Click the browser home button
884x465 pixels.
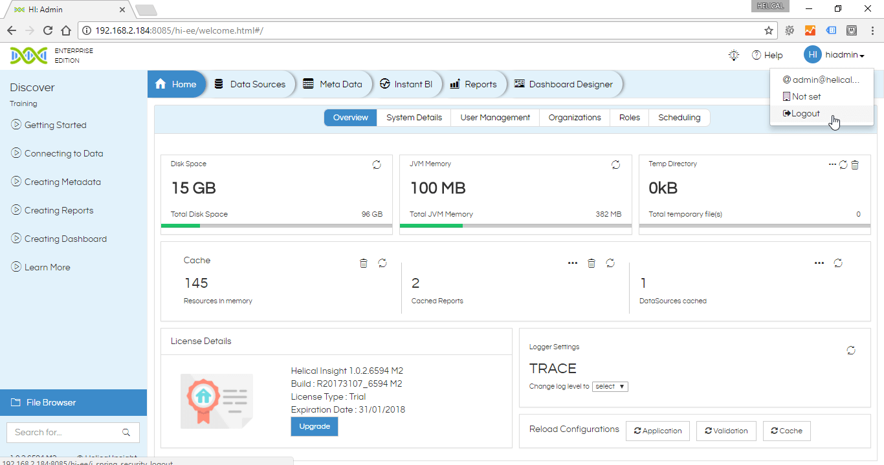[65, 30]
